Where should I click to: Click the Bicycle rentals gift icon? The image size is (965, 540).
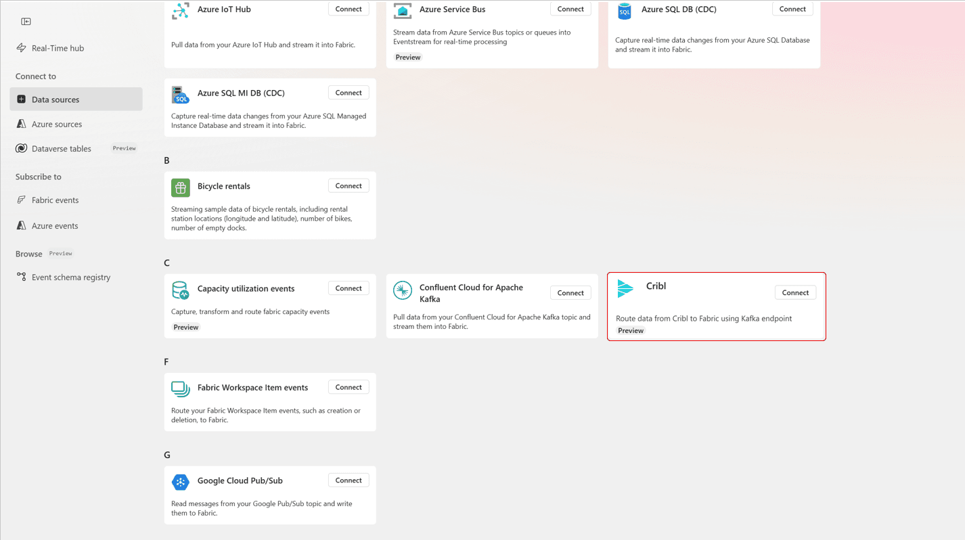[x=181, y=187]
